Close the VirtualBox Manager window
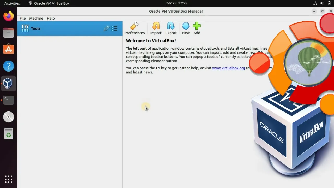 tap(331, 11)
